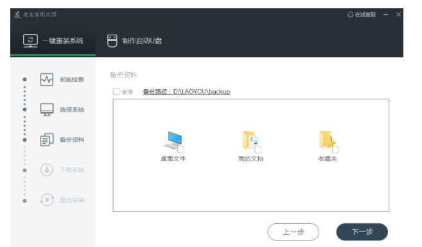Check the 桌面文件 backup checkbox
Screen dimensions: 422x247
pos(181,149)
